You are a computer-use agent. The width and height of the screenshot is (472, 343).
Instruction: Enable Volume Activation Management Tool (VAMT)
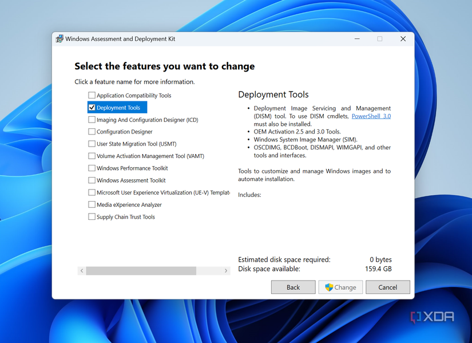pos(92,156)
